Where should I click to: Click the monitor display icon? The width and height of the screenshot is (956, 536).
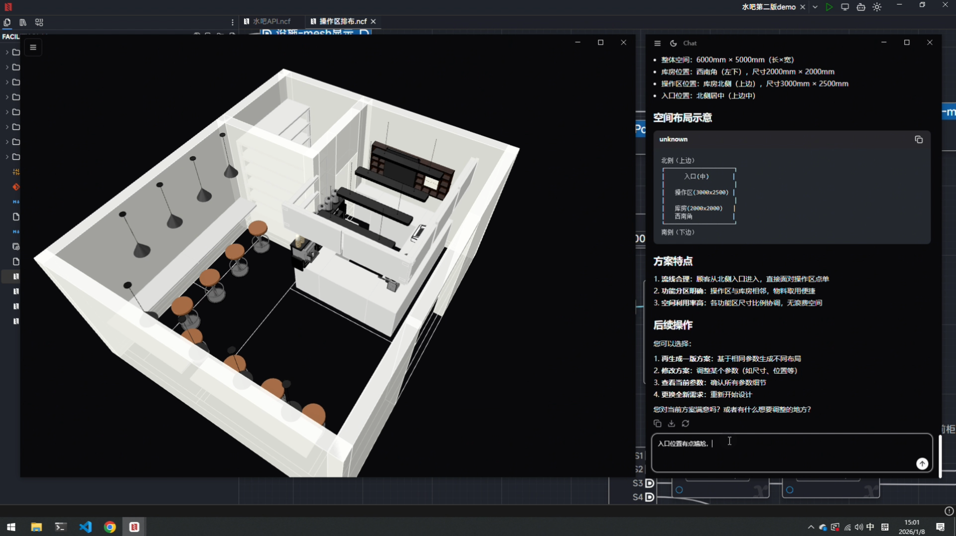point(845,7)
